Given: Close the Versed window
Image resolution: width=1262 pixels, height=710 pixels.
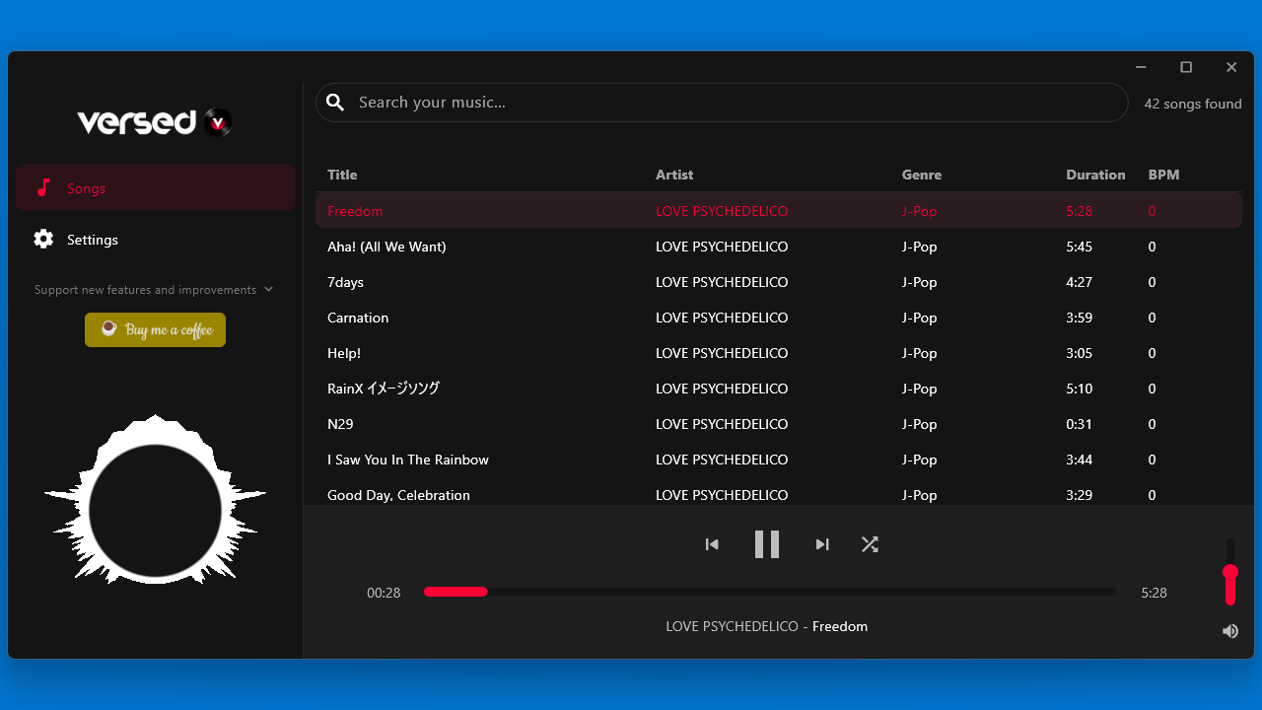Looking at the screenshot, I should coord(1231,67).
